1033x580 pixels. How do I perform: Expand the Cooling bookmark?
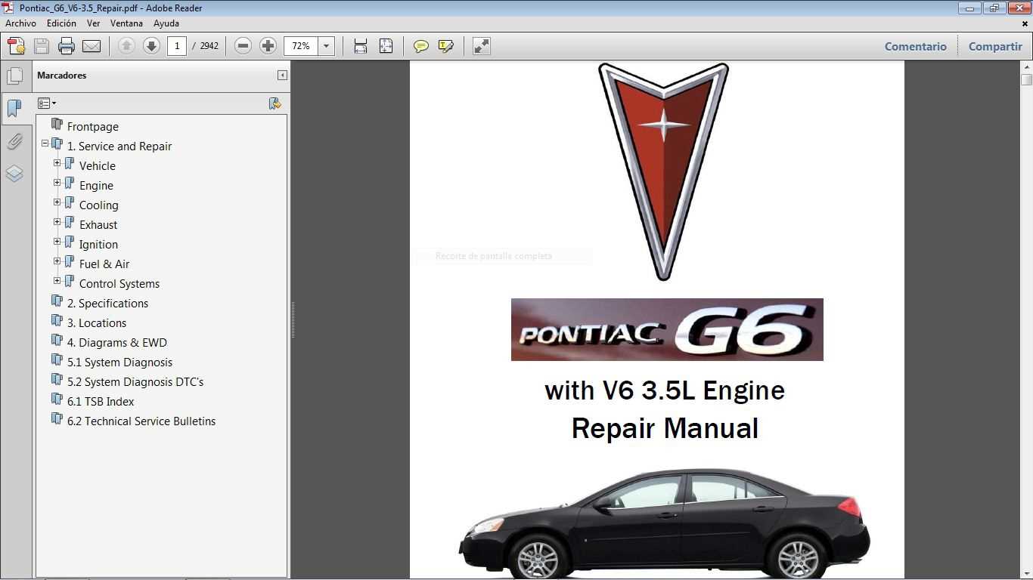(57, 202)
